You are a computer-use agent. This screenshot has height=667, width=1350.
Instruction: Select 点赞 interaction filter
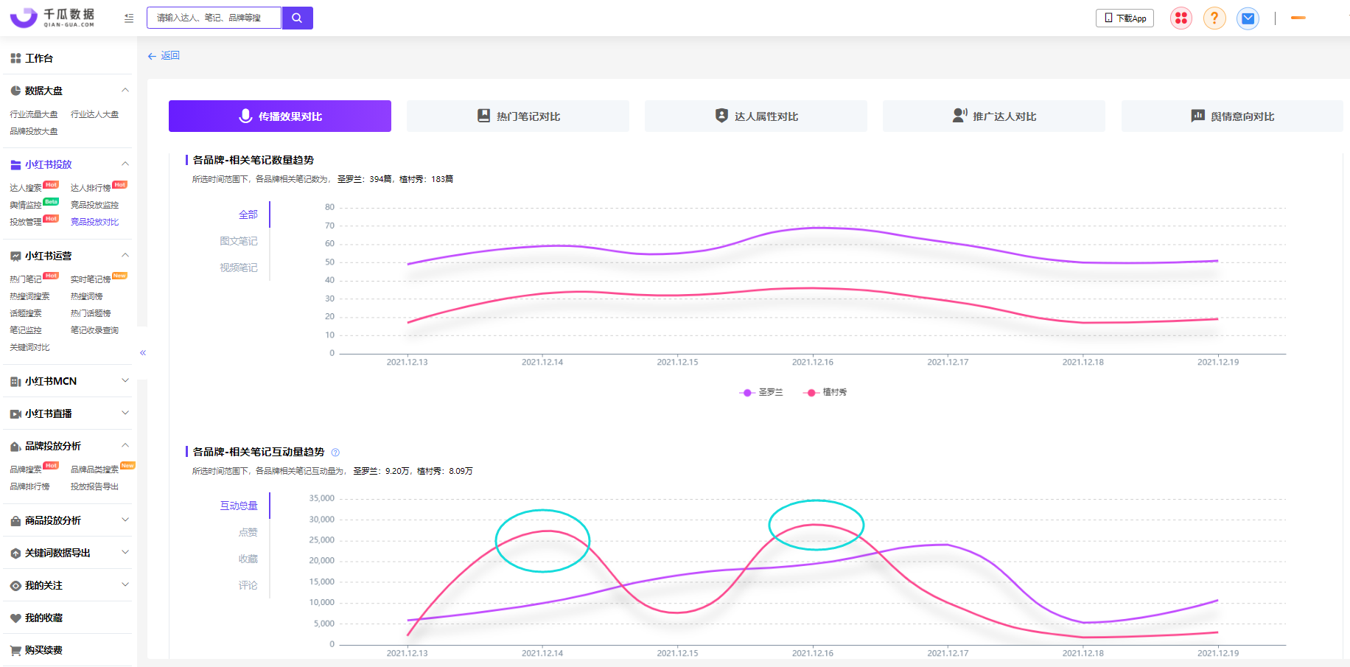click(248, 532)
